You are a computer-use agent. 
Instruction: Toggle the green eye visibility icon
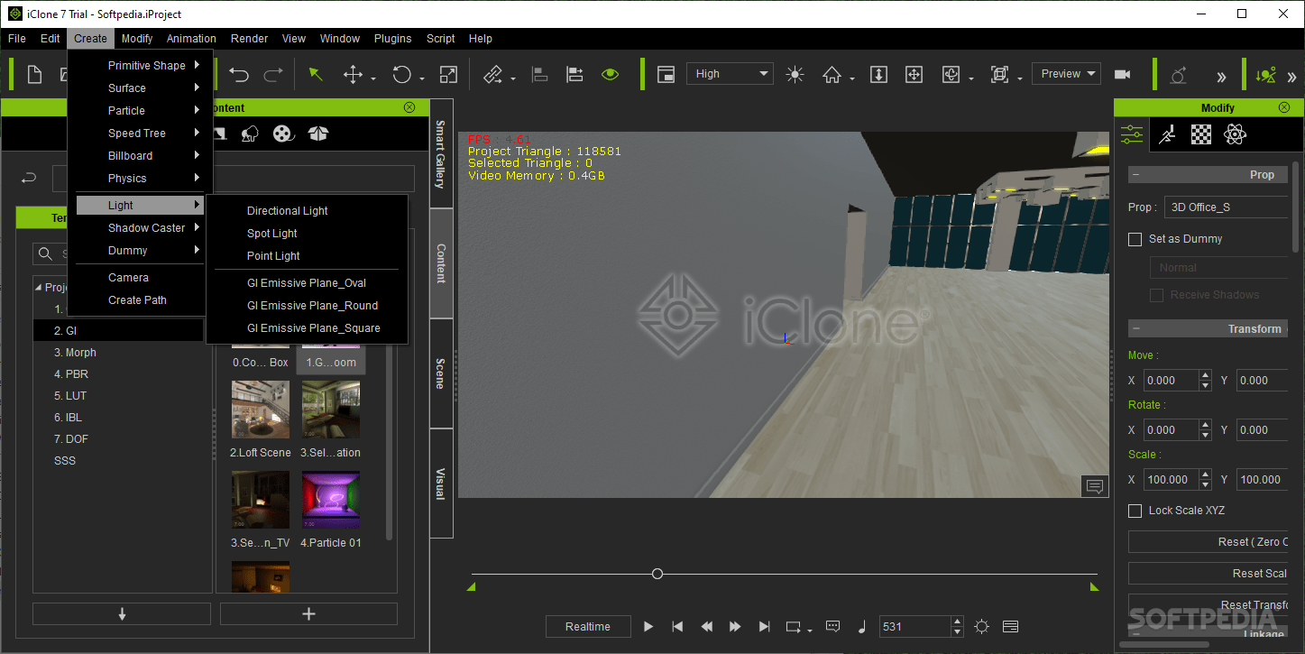[x=611, y=75]
